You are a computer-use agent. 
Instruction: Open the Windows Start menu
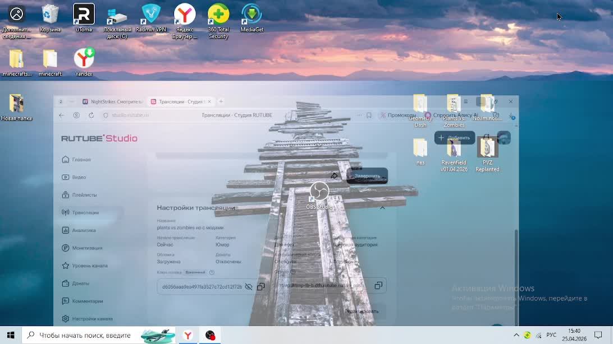(11, 335)
